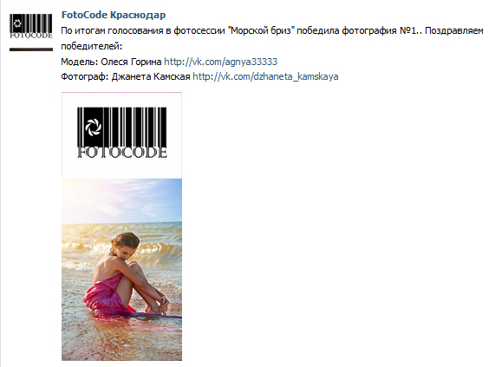This screenshot has width=489, height=367.
Task: Click the FOTOCODE wordmark in the attached image
Action: (x=122, y=153)
